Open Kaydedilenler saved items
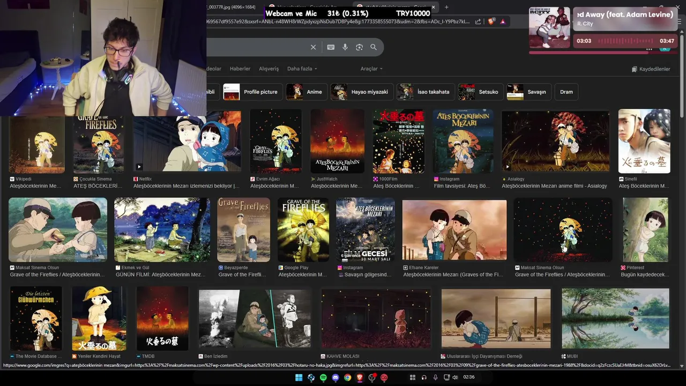686x386 pixels. click(x=651, y=69)
